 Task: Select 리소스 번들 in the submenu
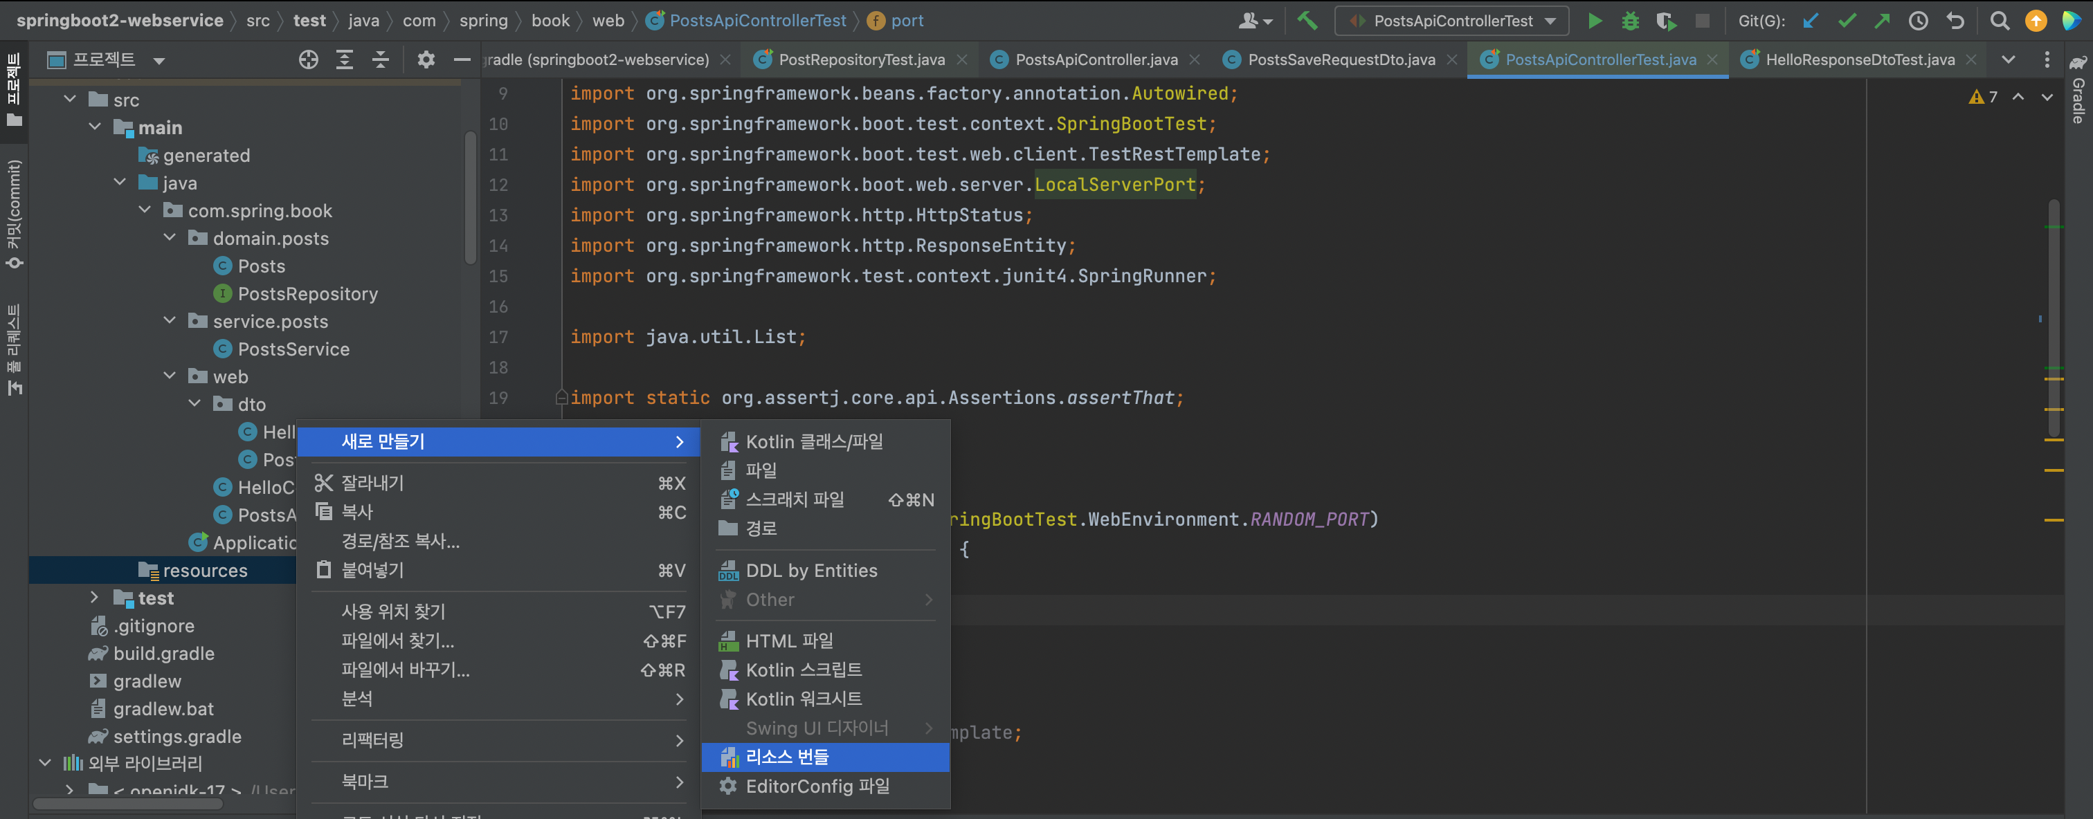[825, 757]
